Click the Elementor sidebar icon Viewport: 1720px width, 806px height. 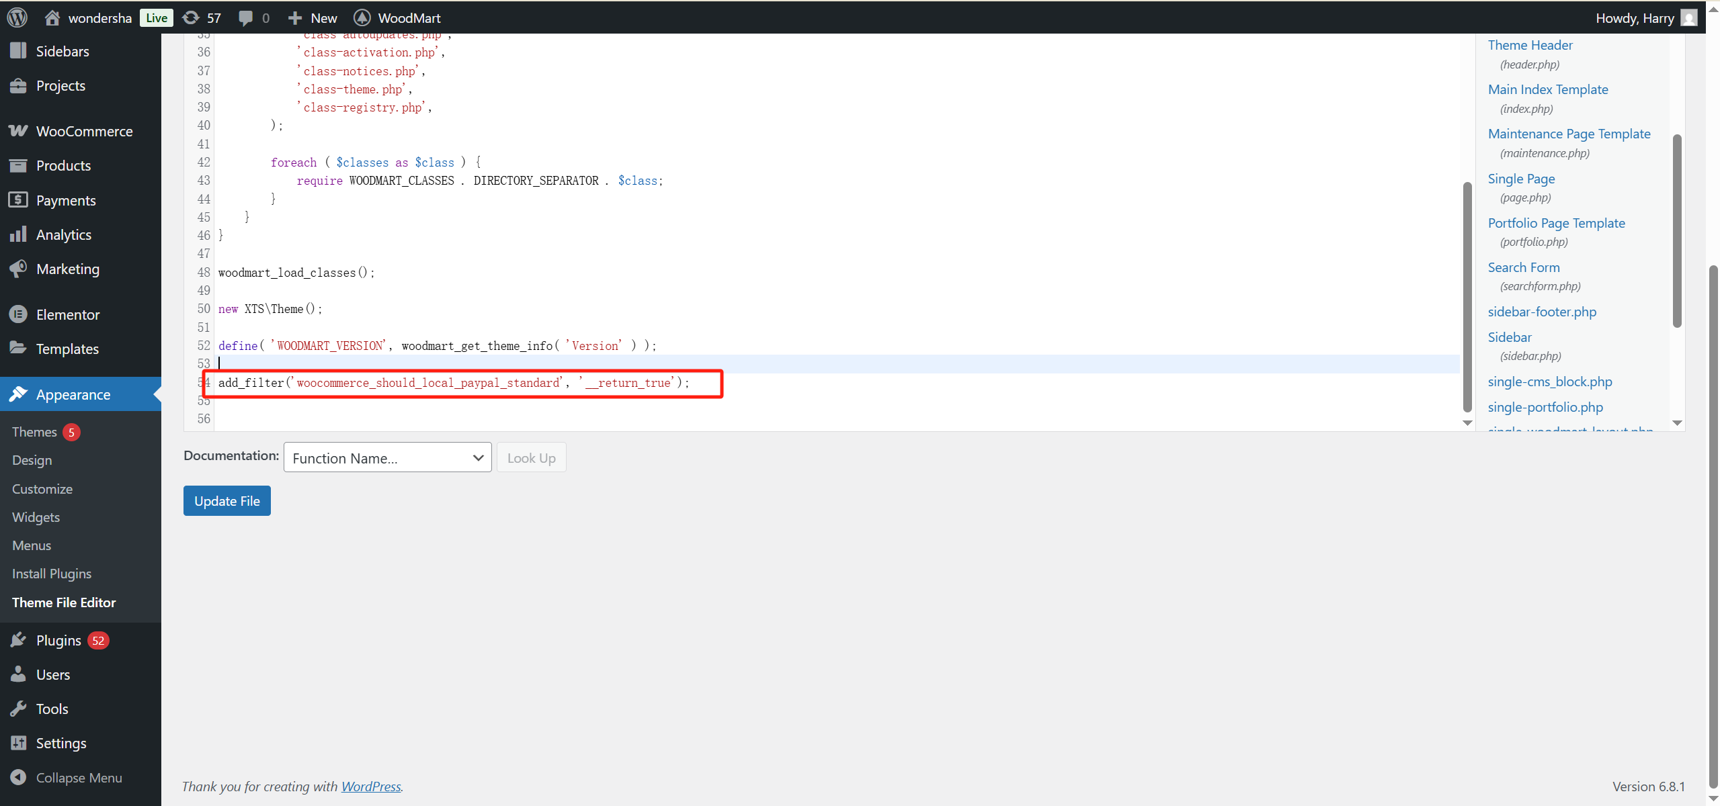coord(19,314)
